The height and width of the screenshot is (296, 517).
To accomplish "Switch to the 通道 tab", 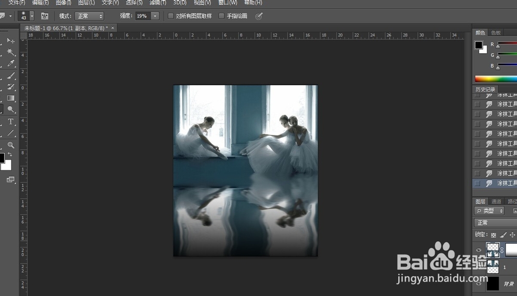I will (x=496, y=201).
